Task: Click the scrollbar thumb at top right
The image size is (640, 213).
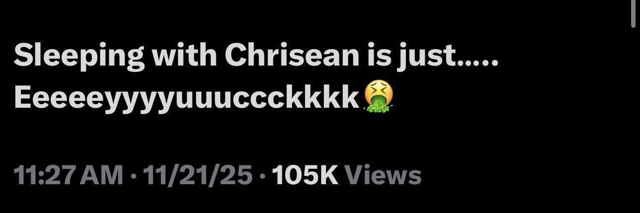Action: [634, 13]
